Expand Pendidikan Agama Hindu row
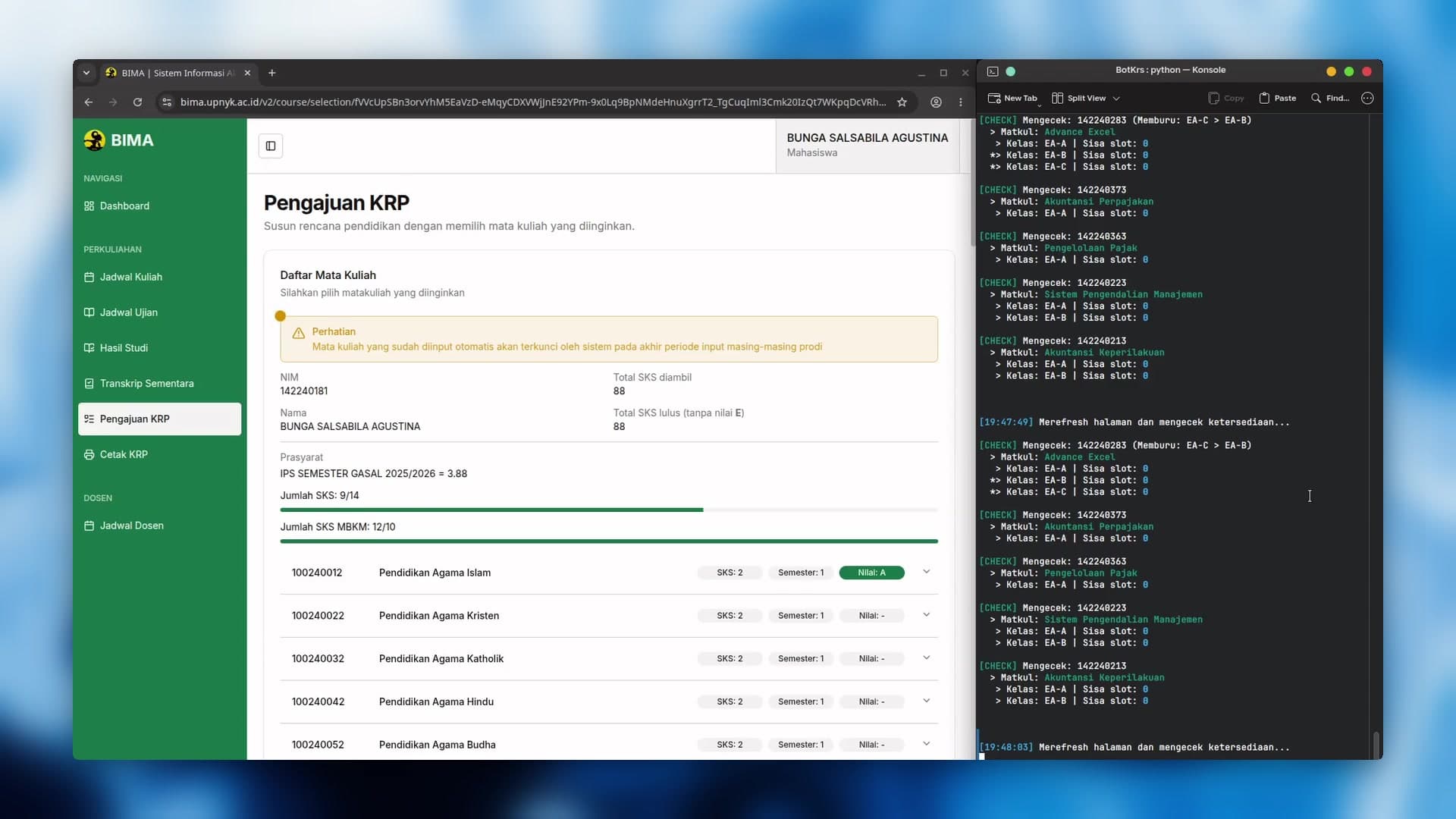The height and width of the screenshot is (819, 1456). [x=926, y=701]
